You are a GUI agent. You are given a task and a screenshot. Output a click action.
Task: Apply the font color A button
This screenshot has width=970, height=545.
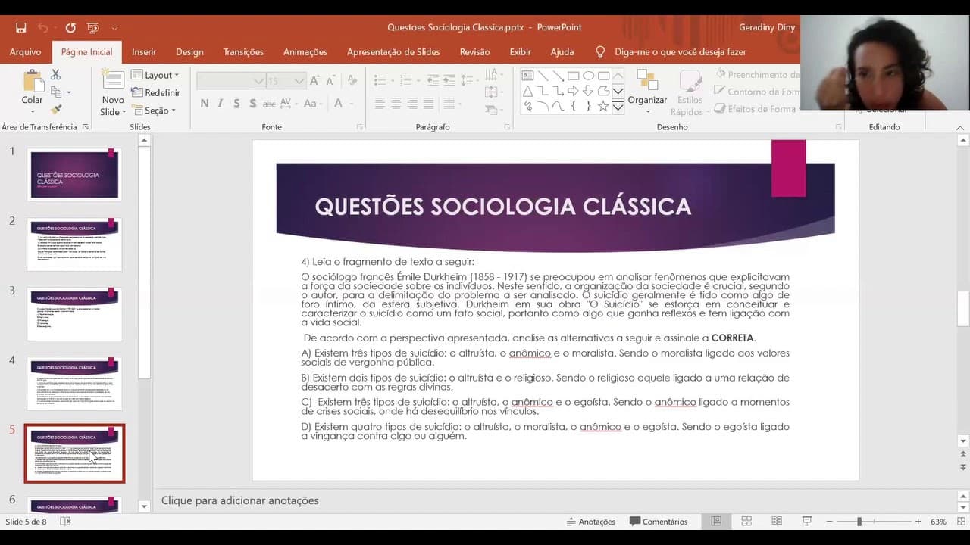click(339, 104)
